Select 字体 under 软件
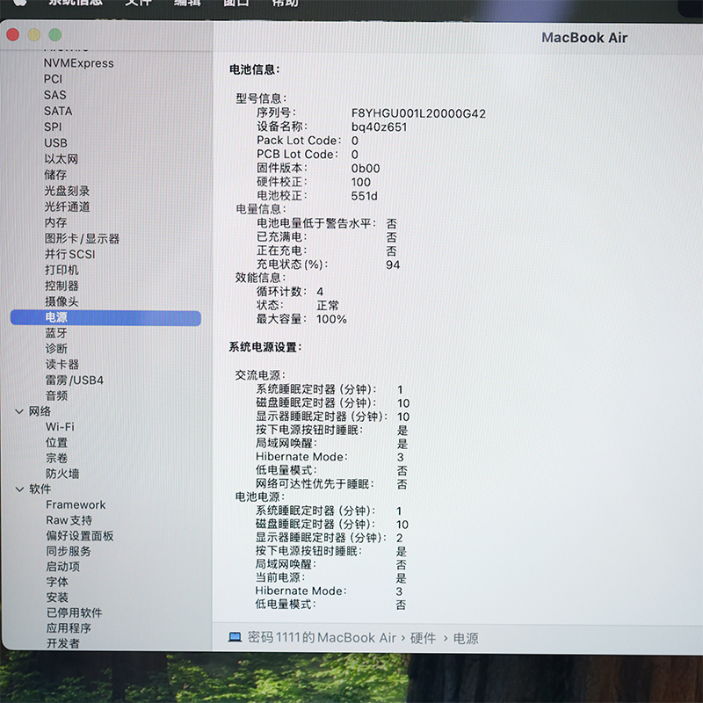 [57, 582]
